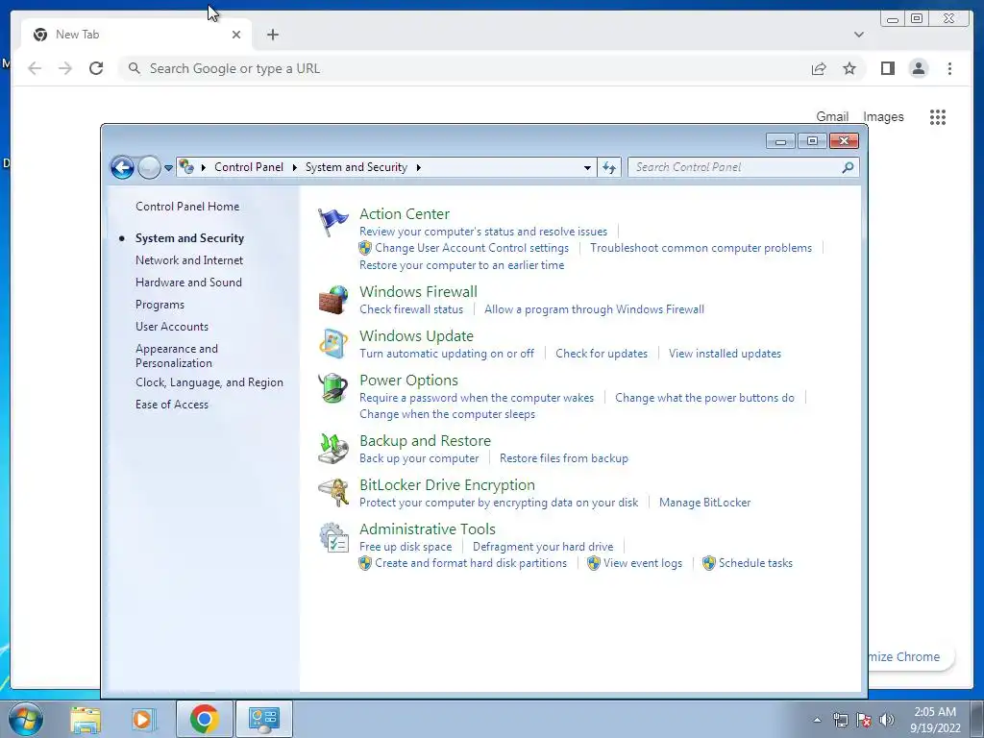This screenshot has width=984, height=738.
Task: Click Check for updates link
Action: (x=602, y=354)
